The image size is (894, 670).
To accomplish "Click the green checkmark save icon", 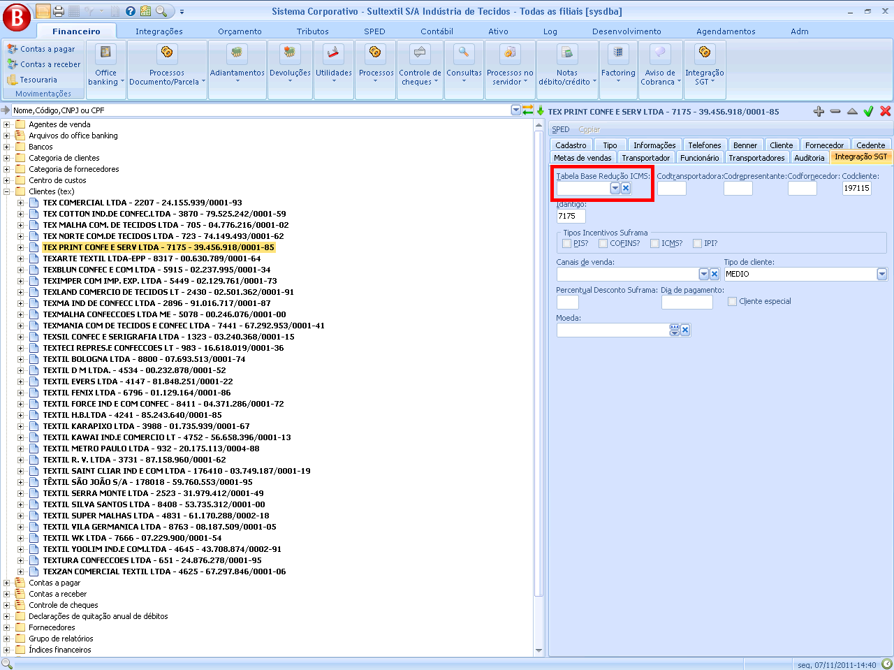I will tap(868, 111).
